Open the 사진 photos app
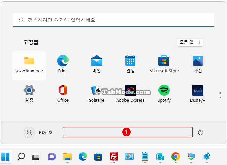Viewport: 227px width, 165px height. coord(198,64)
